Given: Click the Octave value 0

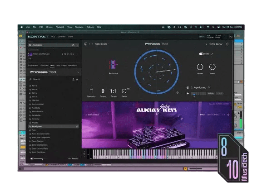Looking at the screenshot, I should click(x=103, y=91).
